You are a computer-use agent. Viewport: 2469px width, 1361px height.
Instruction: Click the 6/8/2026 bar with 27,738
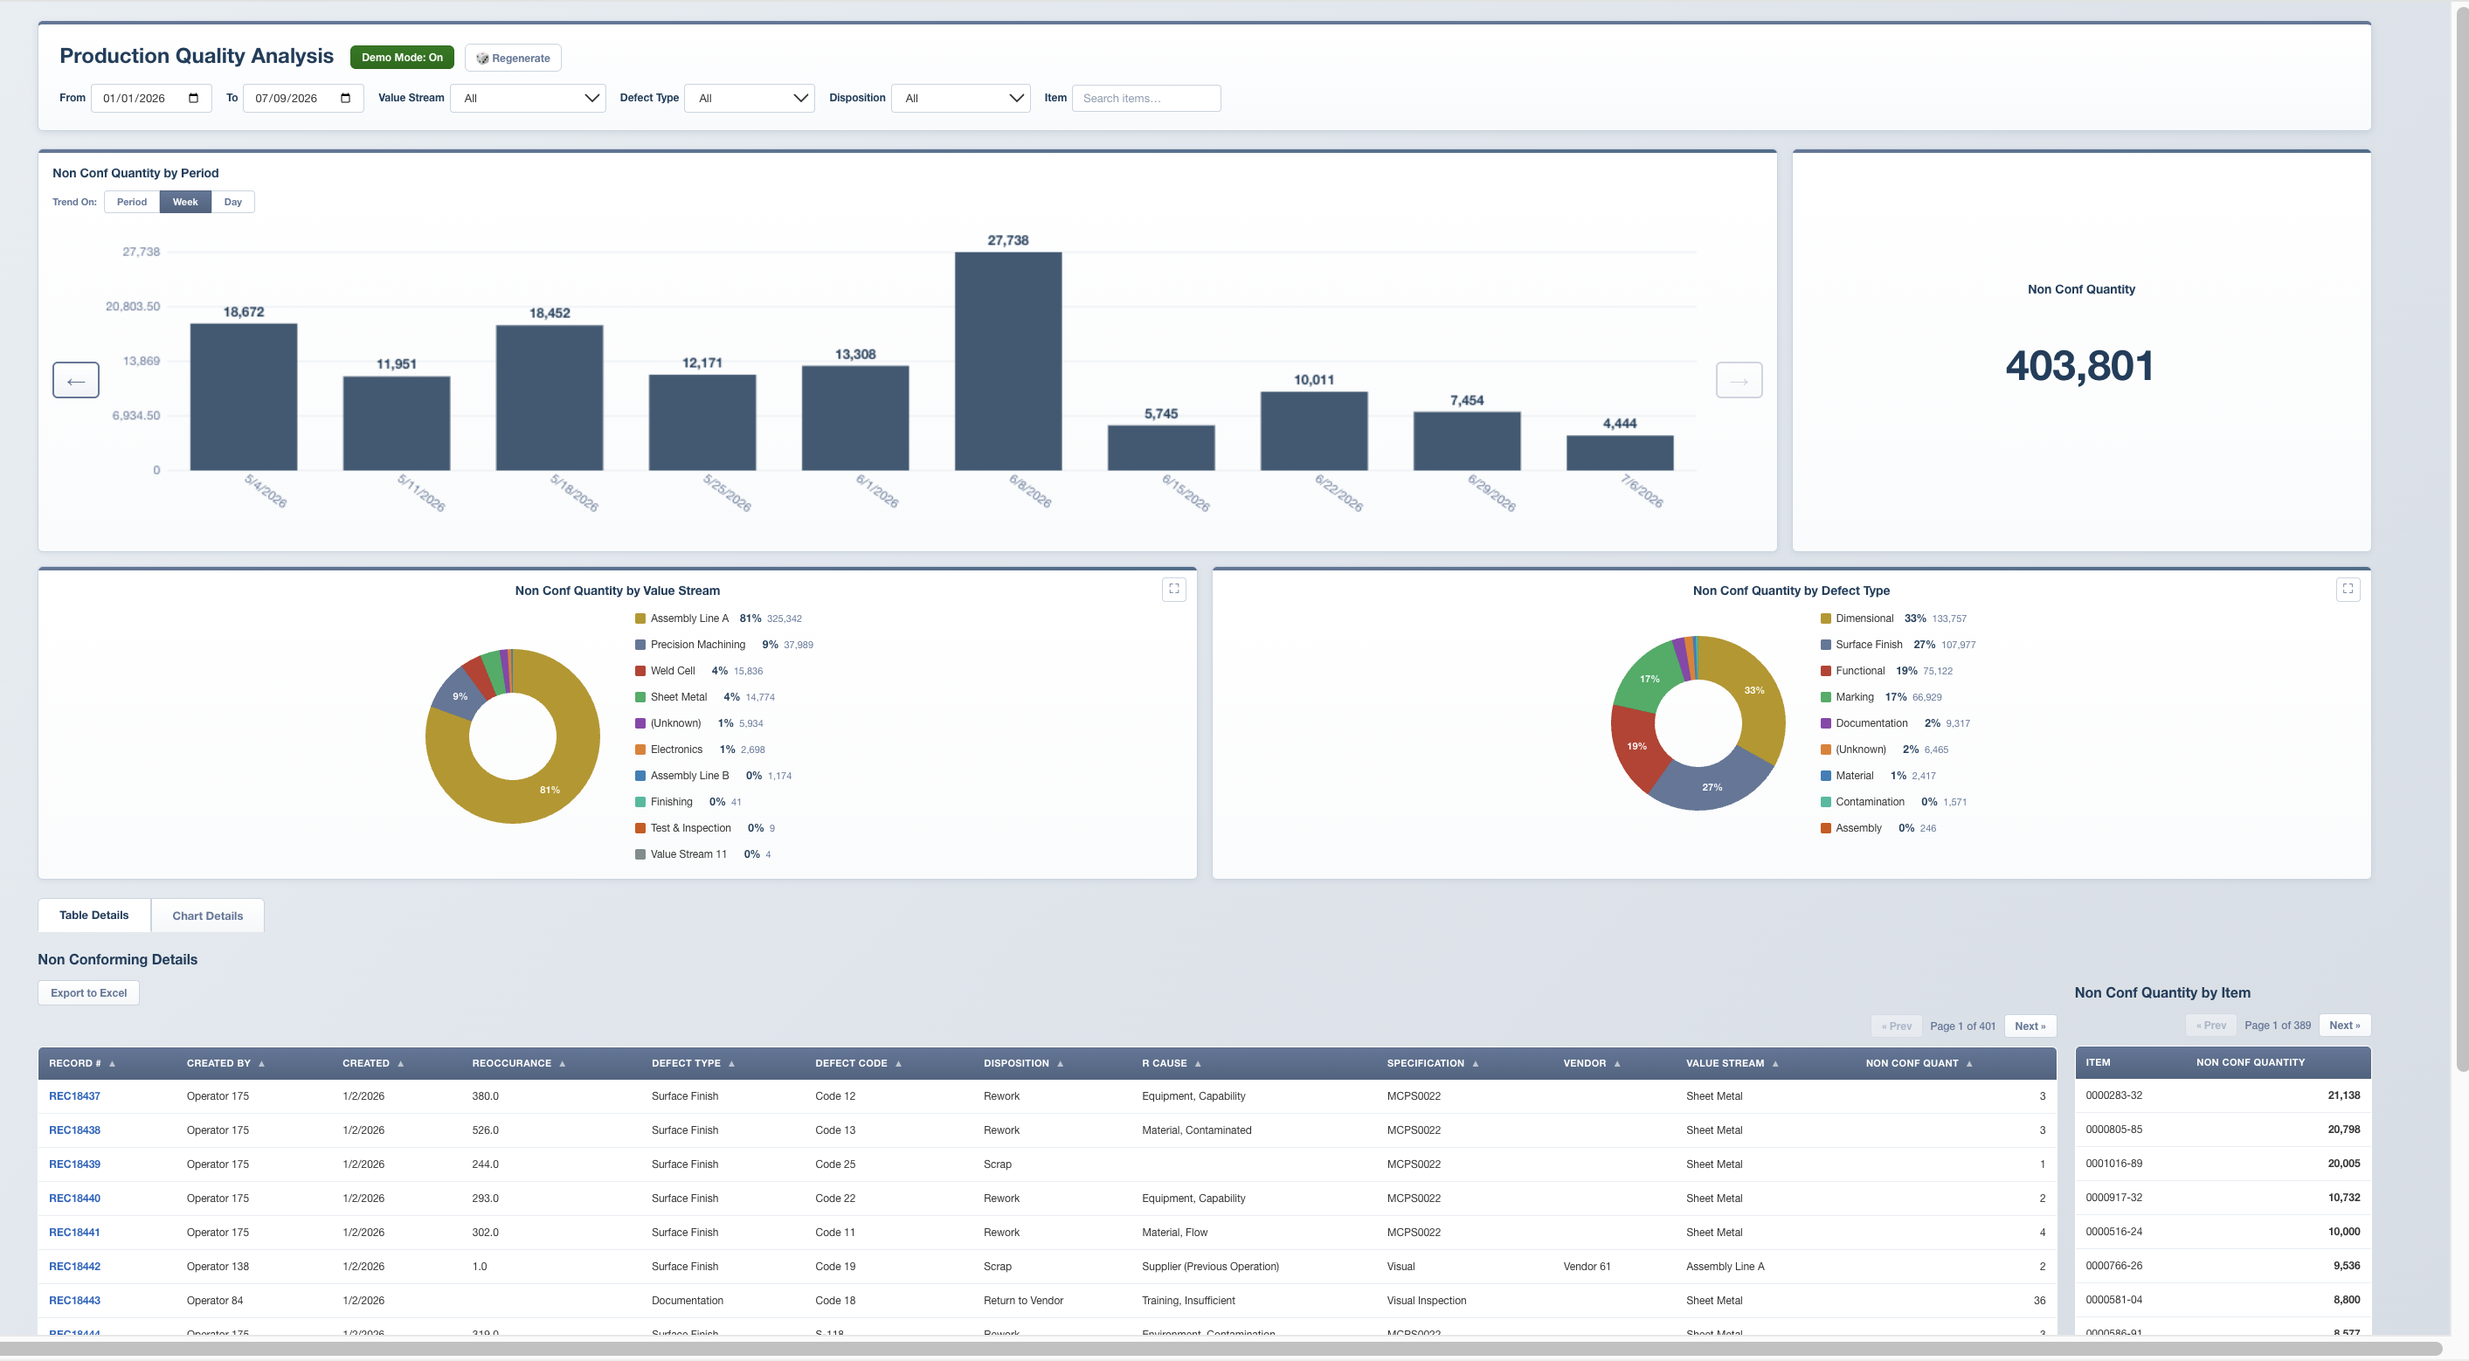pyautogui.click(x=1007, y=362)
